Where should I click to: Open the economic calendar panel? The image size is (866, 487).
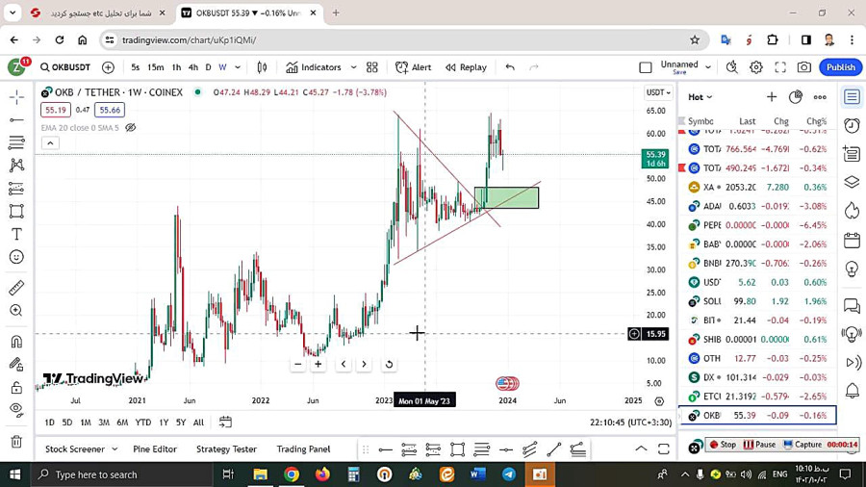click(x=852, y=241)
